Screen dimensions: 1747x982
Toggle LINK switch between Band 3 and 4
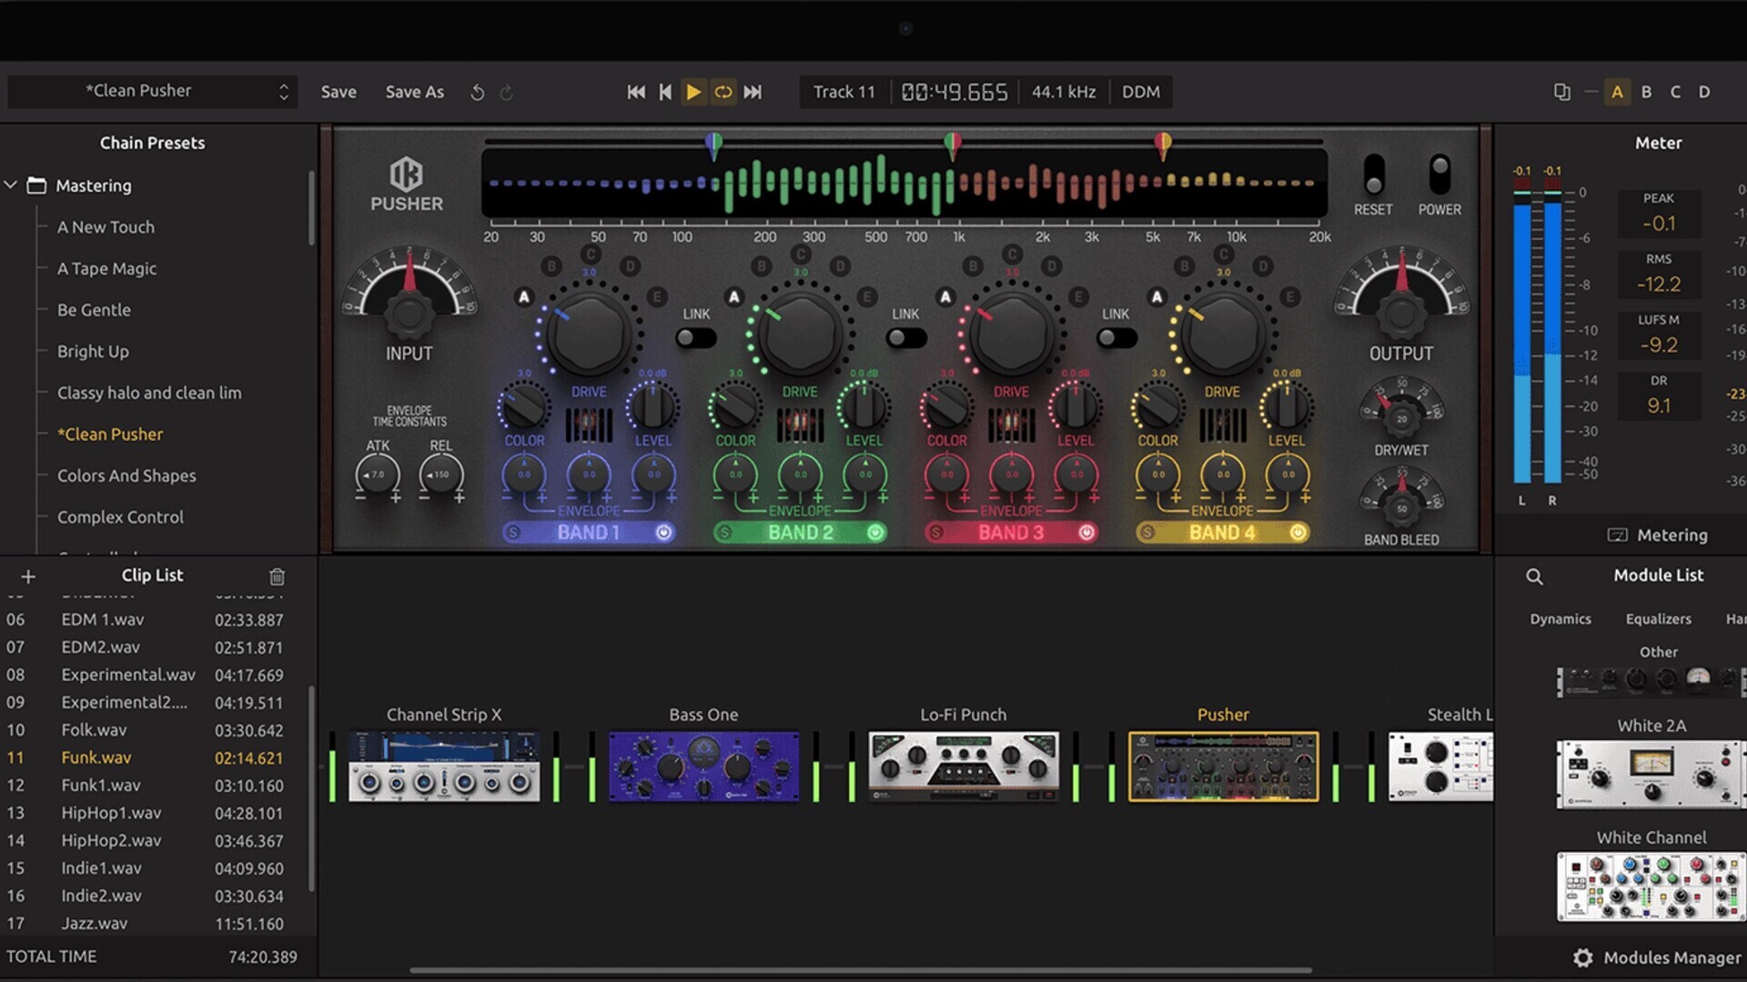pos(1116,338)
